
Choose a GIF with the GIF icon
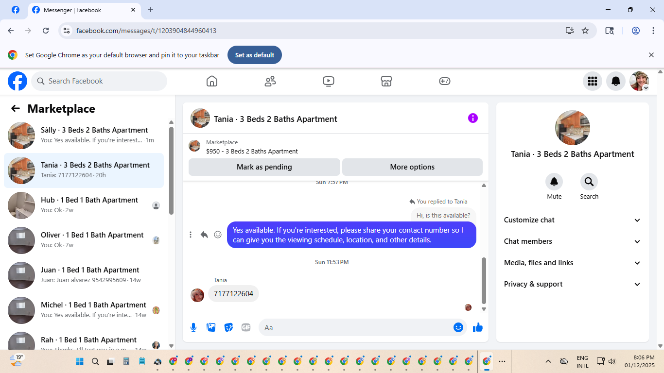[246, 327]
